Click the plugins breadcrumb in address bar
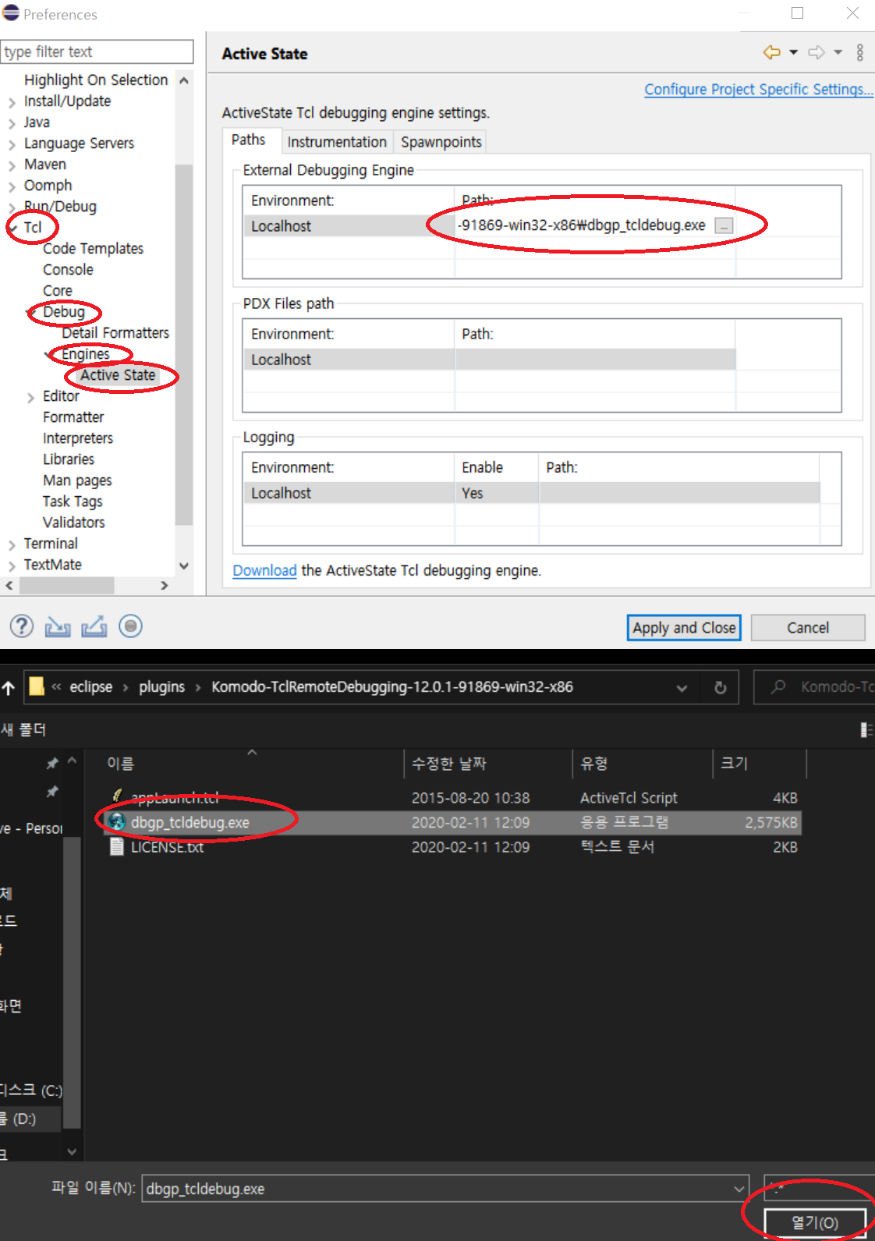875x1241 pixels. coord(162,687)
